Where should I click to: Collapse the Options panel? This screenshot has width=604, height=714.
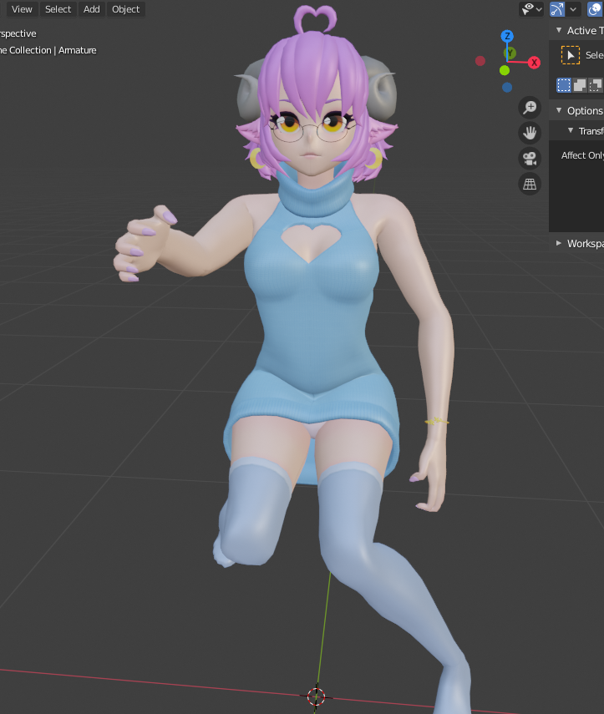(x=559, y=110)
